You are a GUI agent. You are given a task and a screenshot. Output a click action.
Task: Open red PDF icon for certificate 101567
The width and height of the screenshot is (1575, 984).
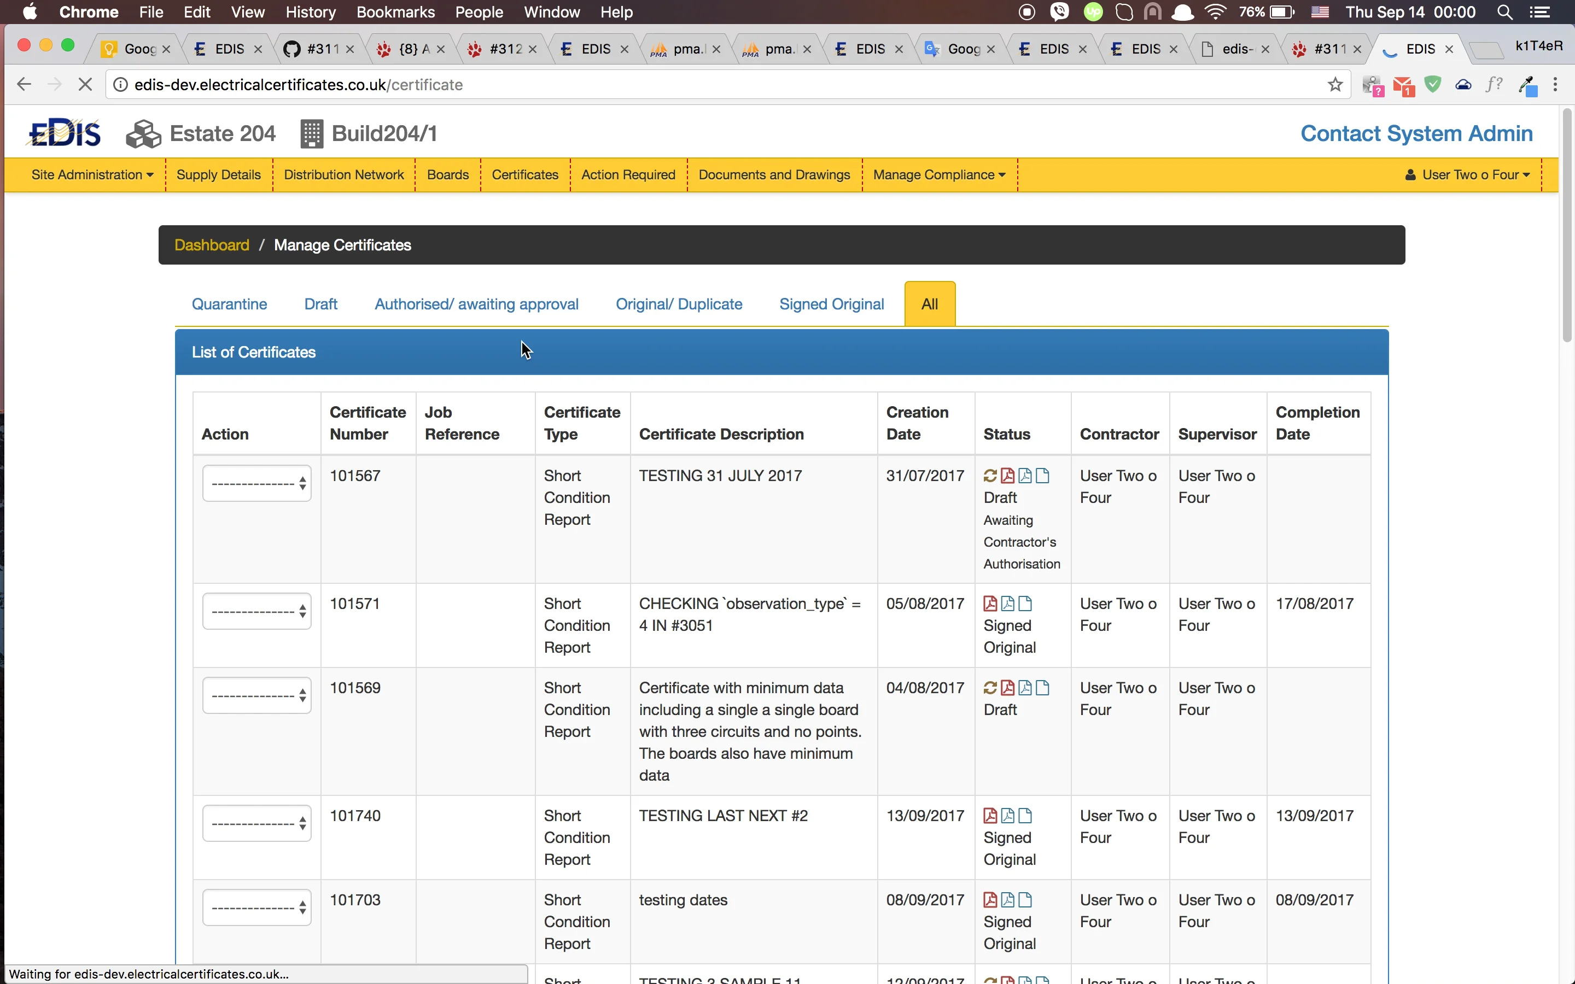[x=1007, y=476]
